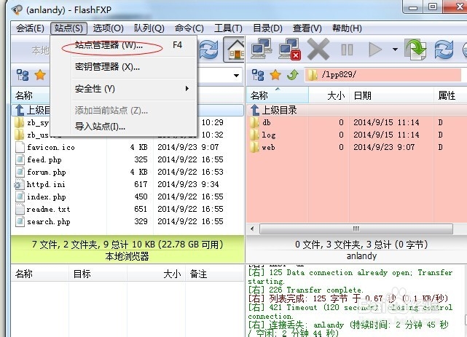Sort remote list by 大小 column
Screen dimensions: 467x337
click(x=329, y=95)
